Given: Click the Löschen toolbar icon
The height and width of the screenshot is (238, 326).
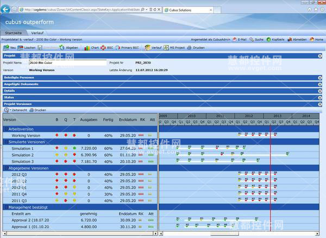Looking at the screenshot, I should [x=21, y=48].
